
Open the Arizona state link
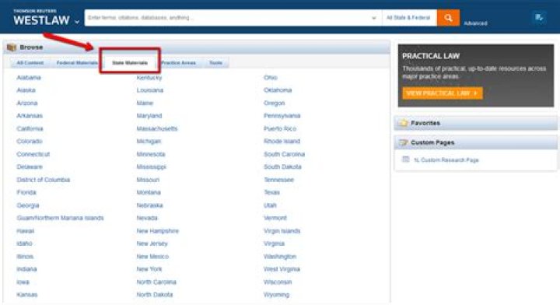(x=27, y=103)
